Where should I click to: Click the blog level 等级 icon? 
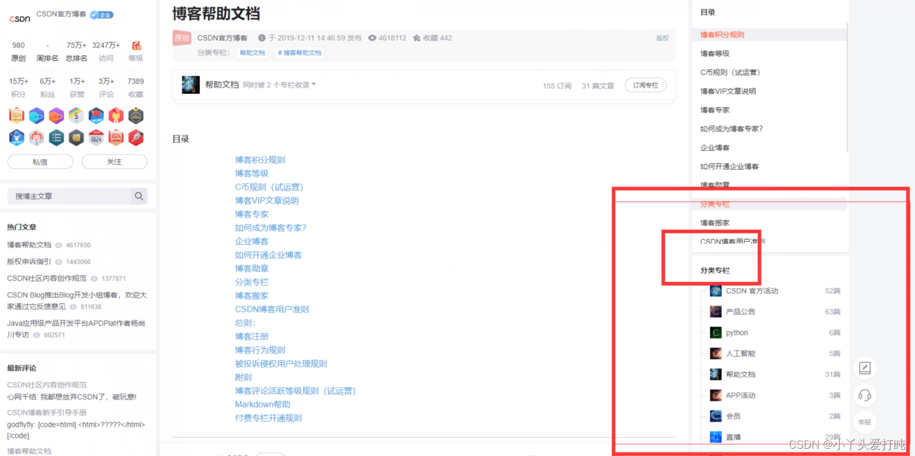click(x=136, y=46)
